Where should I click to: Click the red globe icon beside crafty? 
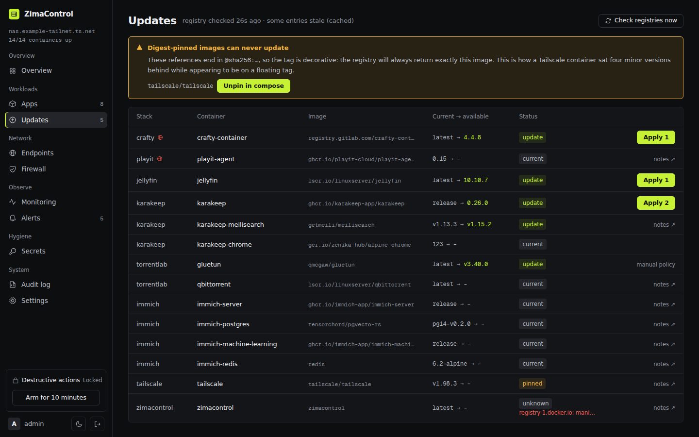160,137
